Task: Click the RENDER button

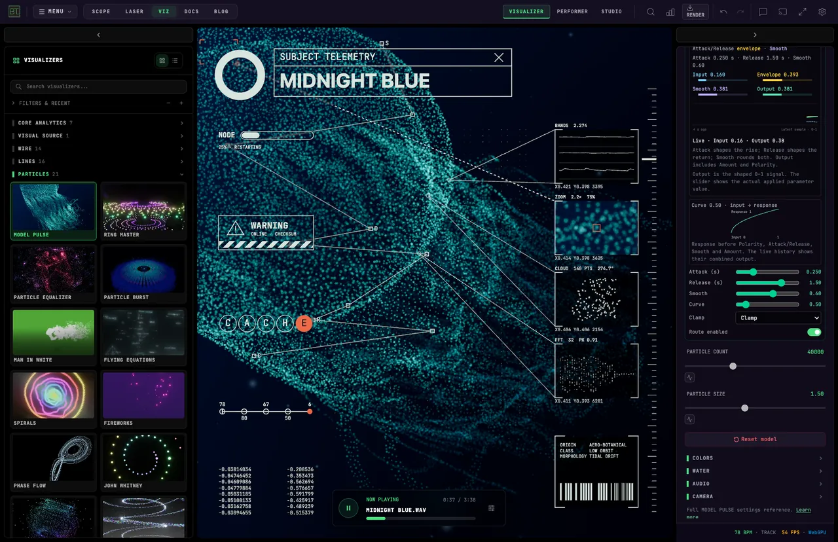Action: (x=695, y=11)
